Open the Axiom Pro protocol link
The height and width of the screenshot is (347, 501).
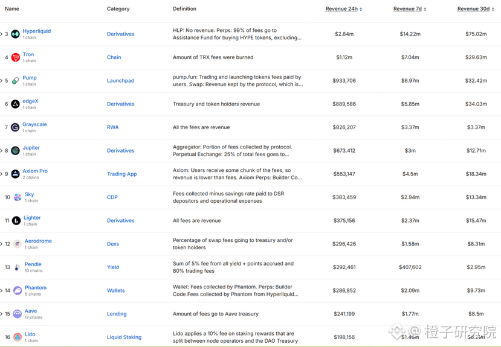[x=35, y=171]
